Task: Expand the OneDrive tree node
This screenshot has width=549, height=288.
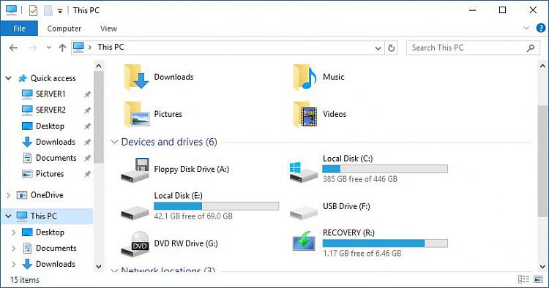Action: pyautogui.click(x=9, y=195)
